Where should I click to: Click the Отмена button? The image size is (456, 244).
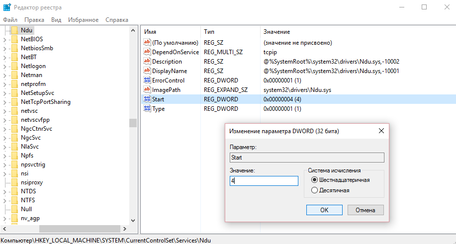(365, 210)
